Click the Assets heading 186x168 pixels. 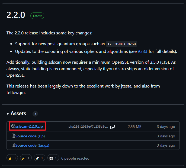click(18, 114)
